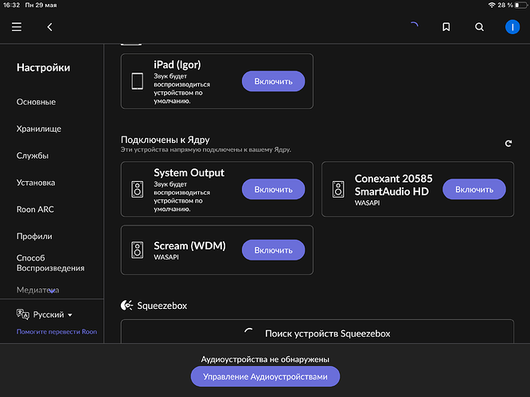The height and width of the screenshot is (397, 530).
Task: Click the WASAPI label under Conexant
Action: [x=367, y=202]
